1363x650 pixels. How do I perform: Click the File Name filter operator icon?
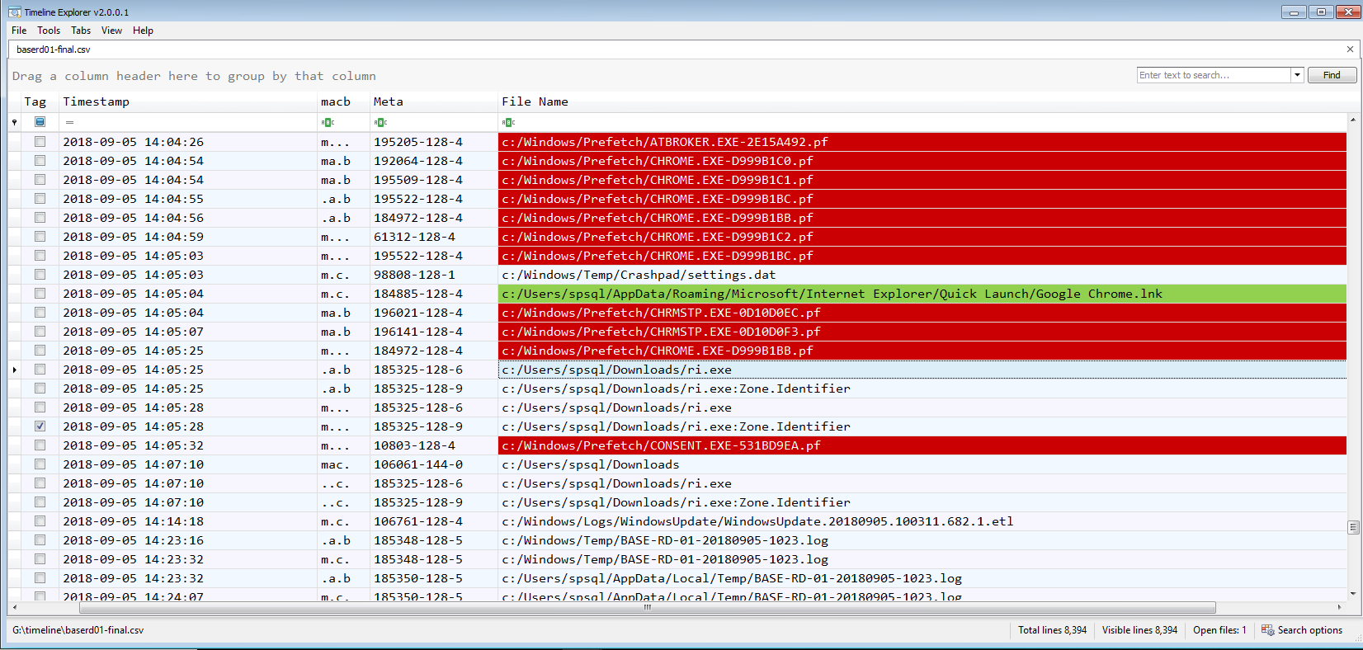(508, 122)
